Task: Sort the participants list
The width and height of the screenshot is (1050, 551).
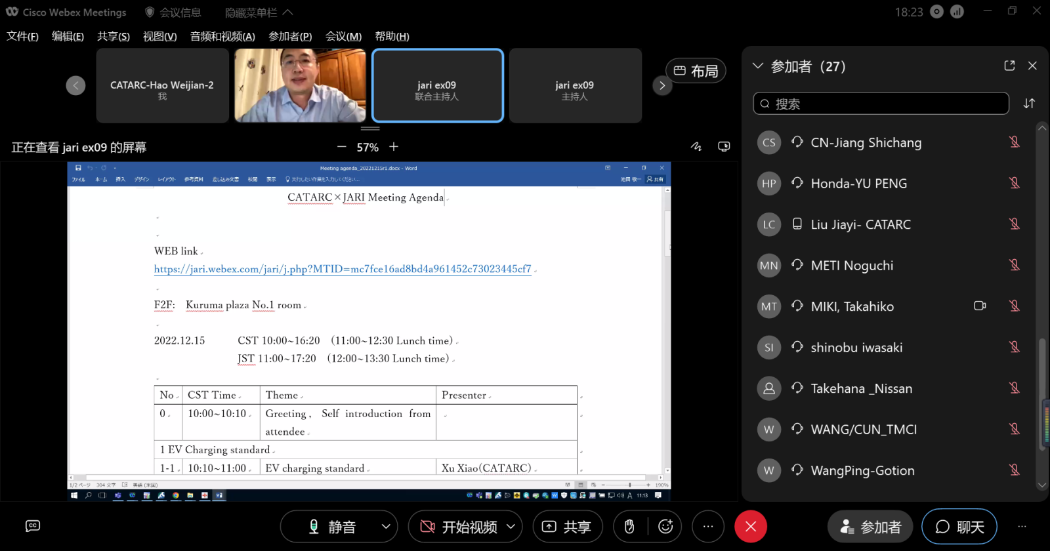Action: click(x=1029, y=104)
